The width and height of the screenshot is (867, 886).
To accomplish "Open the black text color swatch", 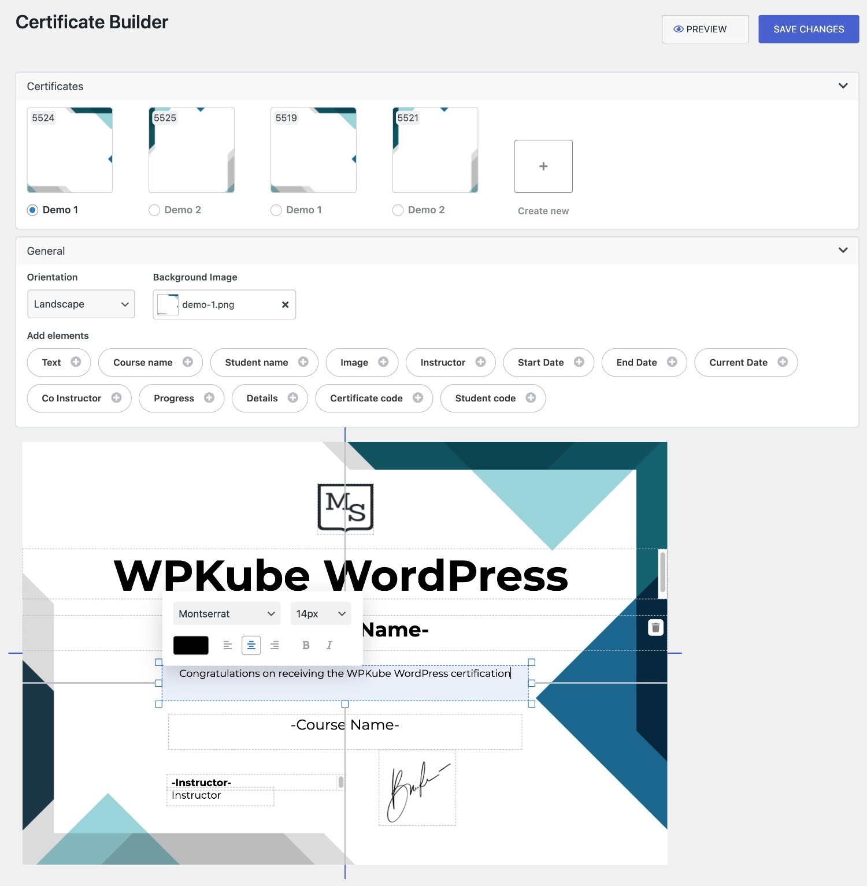I will click(x=191, y=645).
